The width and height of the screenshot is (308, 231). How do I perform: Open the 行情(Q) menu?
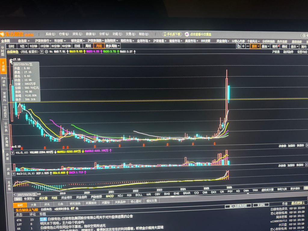pyautogui.click(x=64, y=34)
